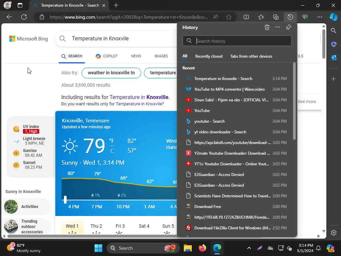Screen dimensions: 341x256
Task: Open the Collections icon
Action: point(276,17)
